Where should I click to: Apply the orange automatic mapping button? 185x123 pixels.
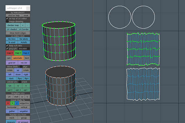click(x=18, y=58)
